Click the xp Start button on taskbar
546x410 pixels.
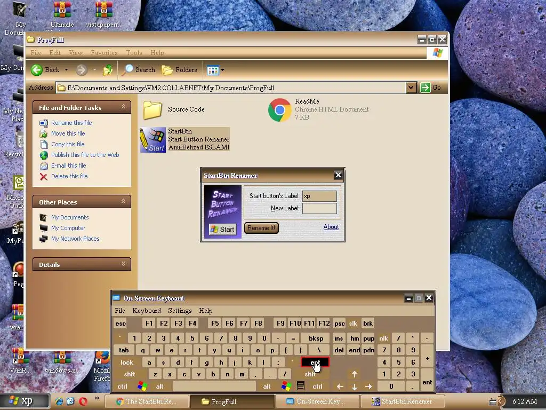[x=25, y=401]
